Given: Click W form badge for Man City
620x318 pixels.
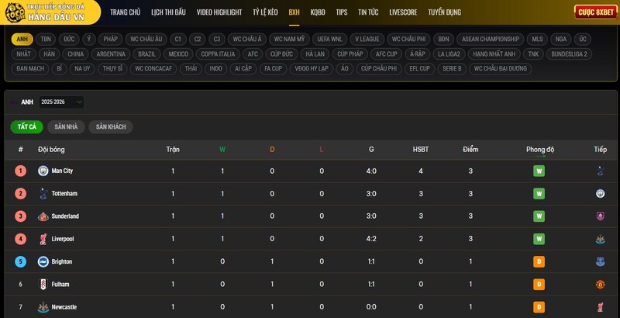Looking at the screenshot, I should (539, 171).
